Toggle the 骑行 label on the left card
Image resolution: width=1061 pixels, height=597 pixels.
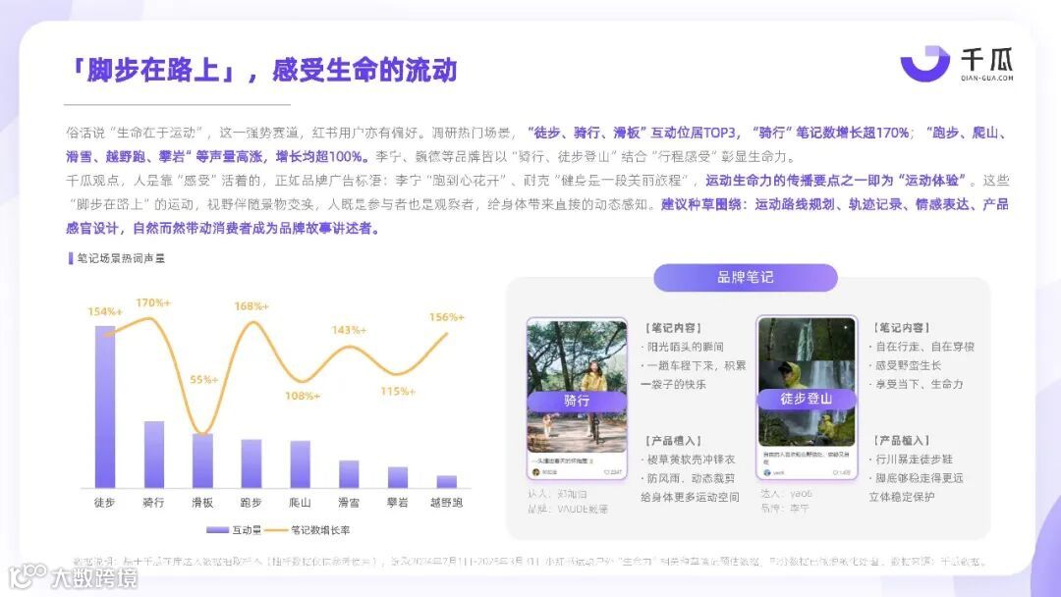click(x=575, y=402)
